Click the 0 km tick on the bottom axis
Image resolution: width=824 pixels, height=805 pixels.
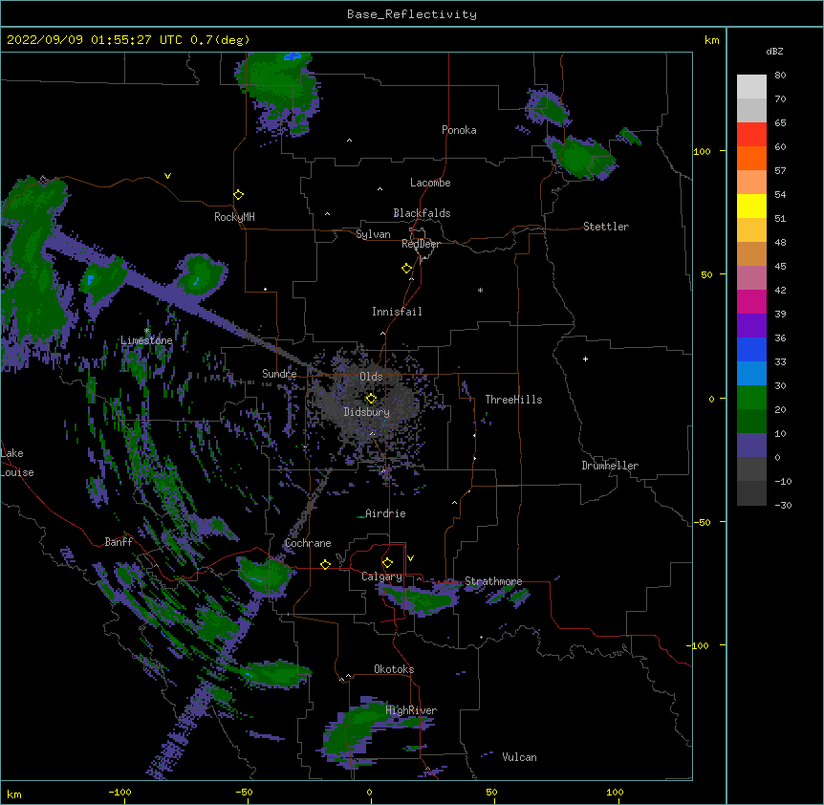tap(369, 792)
